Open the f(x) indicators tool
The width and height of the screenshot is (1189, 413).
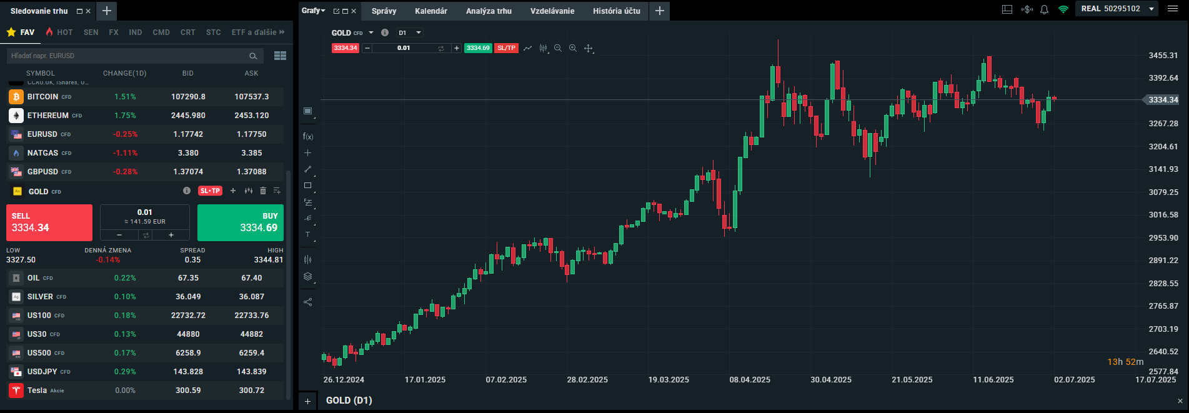tap(307, 136)
